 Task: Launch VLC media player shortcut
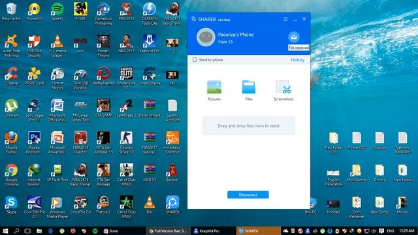pyautogui.click(x=57, y=46)
